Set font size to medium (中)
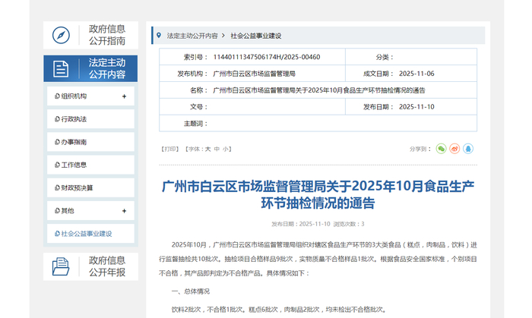The width and height of the screenshot is (532, 318). click(x=217, y=150)
